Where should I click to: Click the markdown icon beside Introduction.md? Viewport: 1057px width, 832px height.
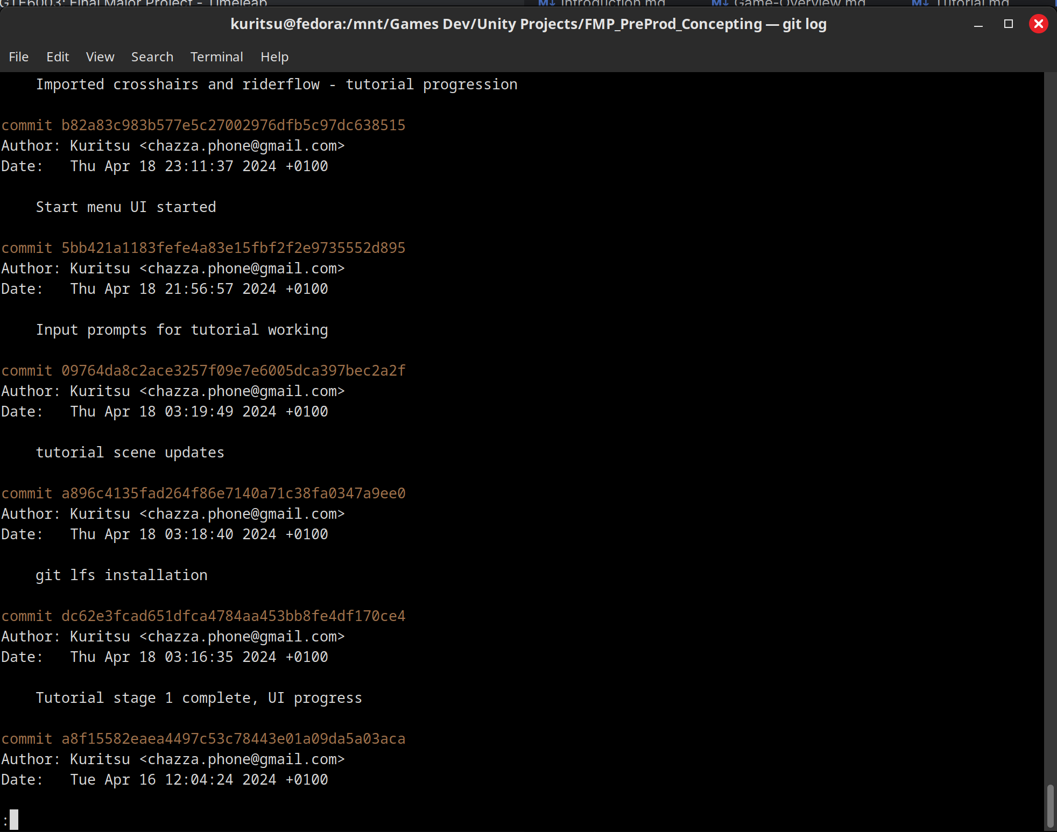pos(547,4)
